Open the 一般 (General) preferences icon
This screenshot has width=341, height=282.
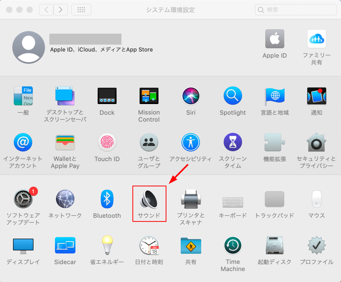(23, 96)
